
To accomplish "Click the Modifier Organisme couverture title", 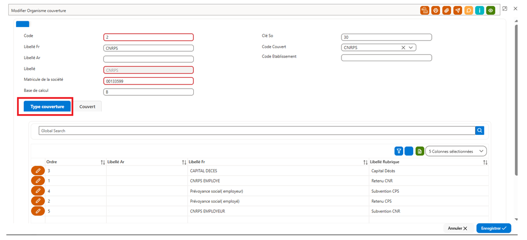I will tap(38, 11).
